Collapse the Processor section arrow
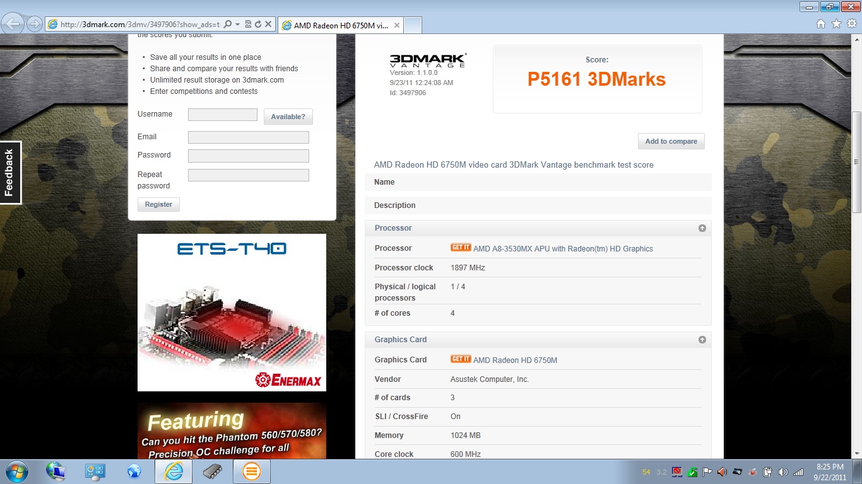This screenshot has width=862, height=484. pos(702,228)
